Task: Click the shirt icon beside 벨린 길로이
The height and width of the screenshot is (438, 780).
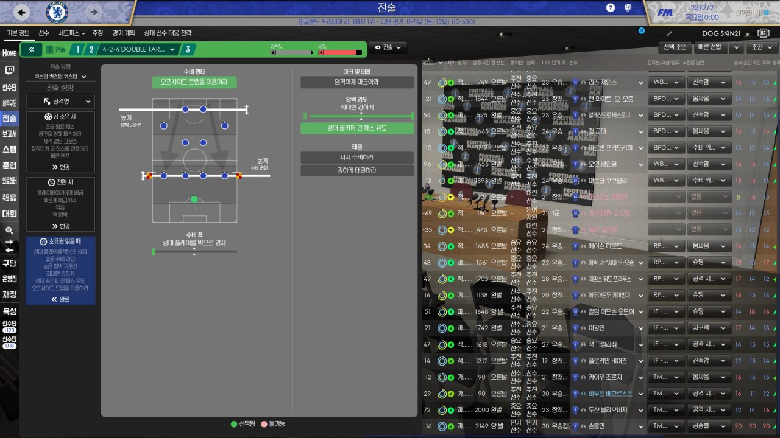Action: pos(575,229)
